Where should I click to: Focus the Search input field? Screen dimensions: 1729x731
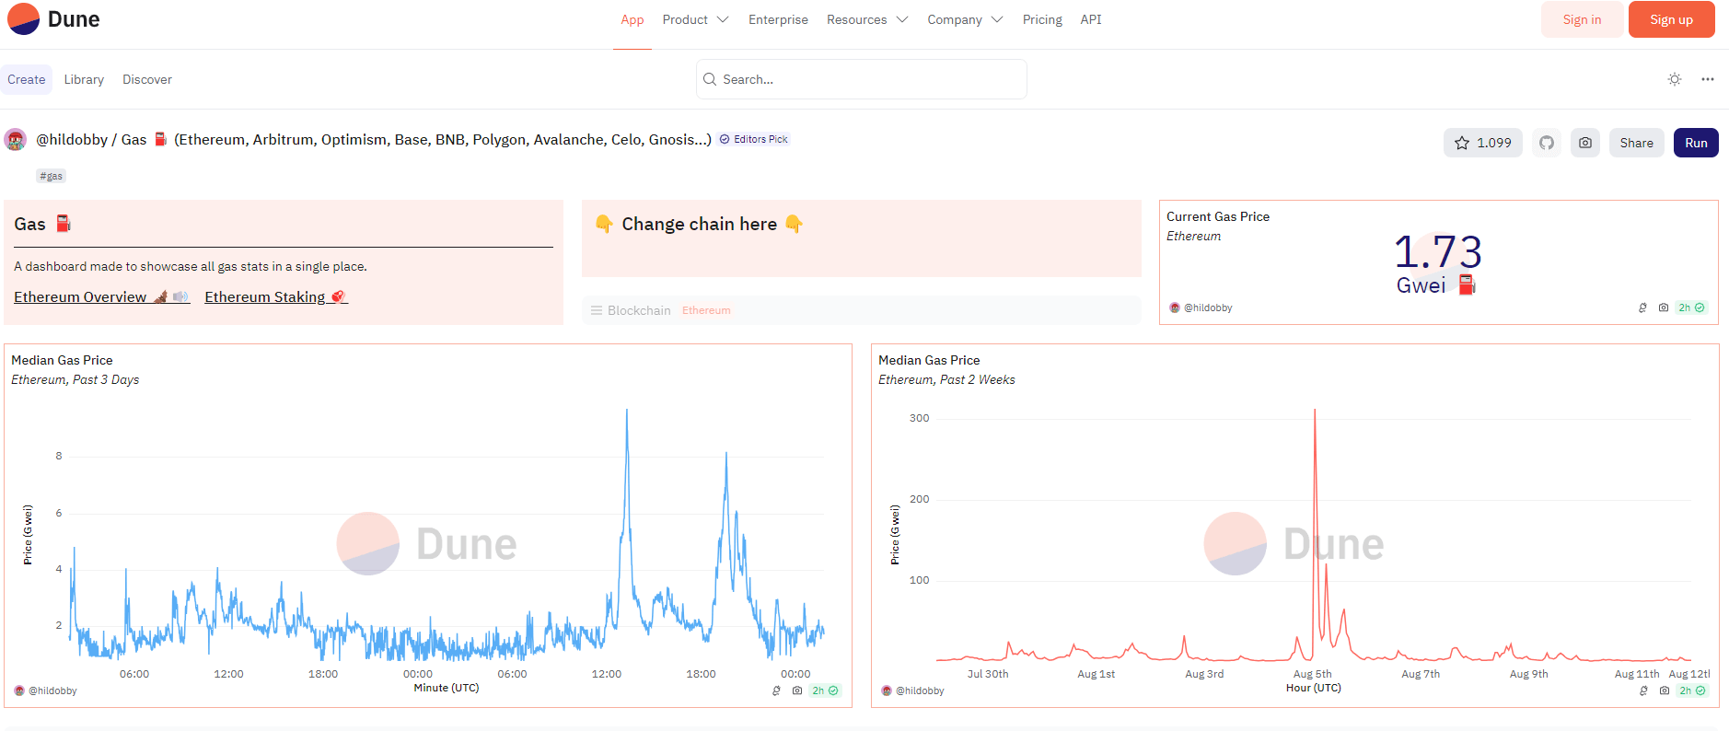862,79
